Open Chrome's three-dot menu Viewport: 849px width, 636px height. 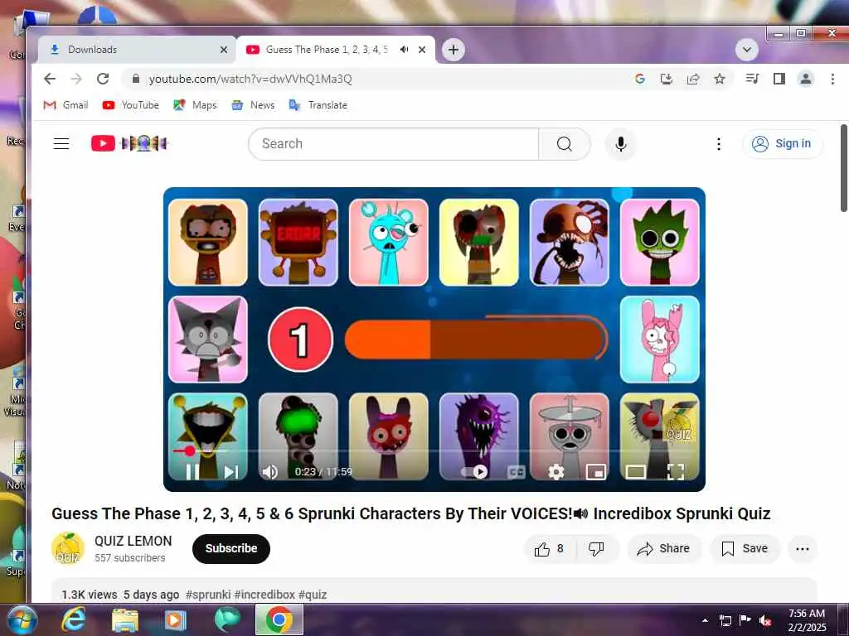pyautogui.click(x=832, y=79)
